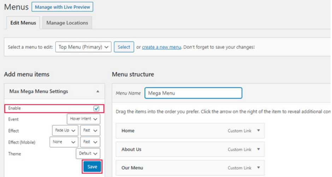Open the menu selector showing Top Menu (Primary)
The height and width of the screenshot is (177, 332).
click(83, 47)
